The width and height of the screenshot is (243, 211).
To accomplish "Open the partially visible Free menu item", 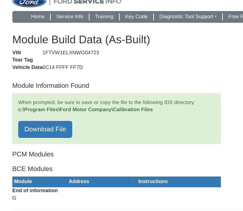I will pos(235,17).
